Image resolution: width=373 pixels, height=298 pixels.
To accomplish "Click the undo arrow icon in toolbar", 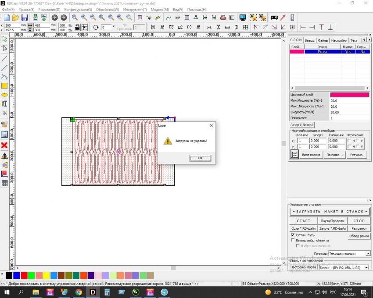I will pos(55,18).
